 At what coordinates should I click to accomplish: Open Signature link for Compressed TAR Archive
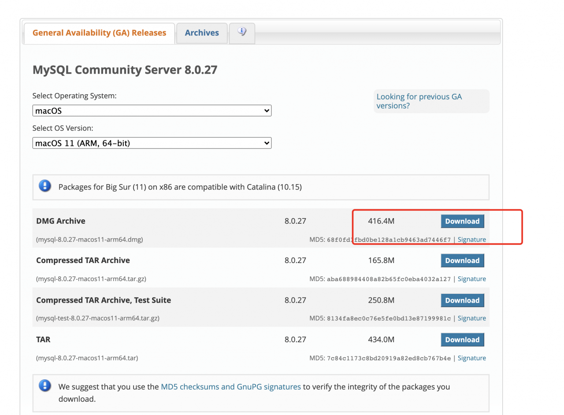(x=471, y=279)
